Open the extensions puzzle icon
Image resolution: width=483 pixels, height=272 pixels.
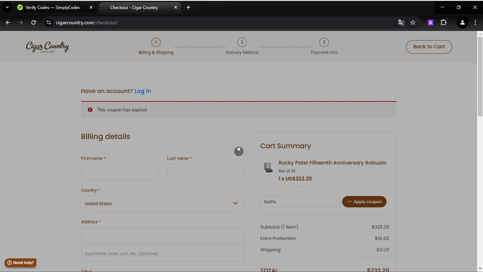444,22
